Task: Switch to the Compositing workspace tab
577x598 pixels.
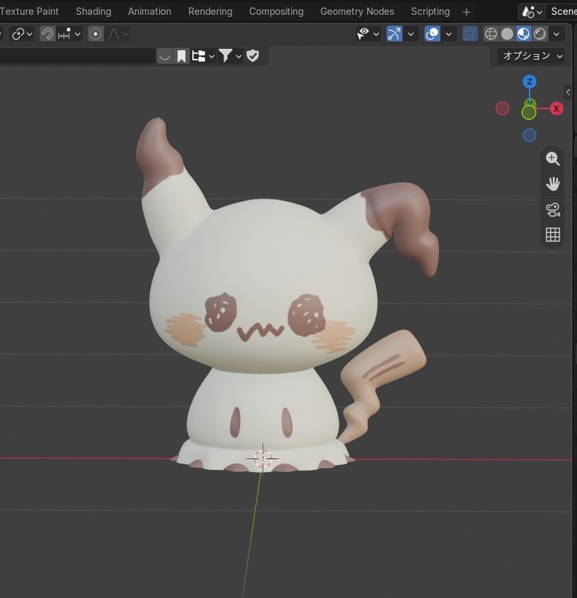Action: [276, 12]
